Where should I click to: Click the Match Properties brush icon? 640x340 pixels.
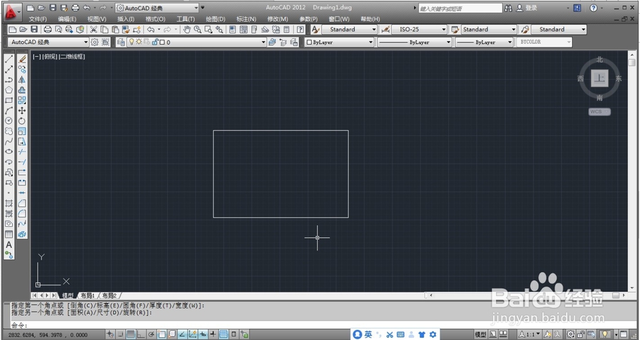pos(126,29)
